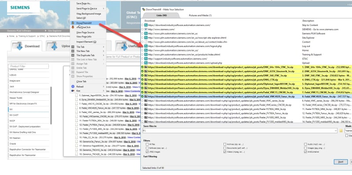Click the browse folder icon beside save path

[341, 131]
